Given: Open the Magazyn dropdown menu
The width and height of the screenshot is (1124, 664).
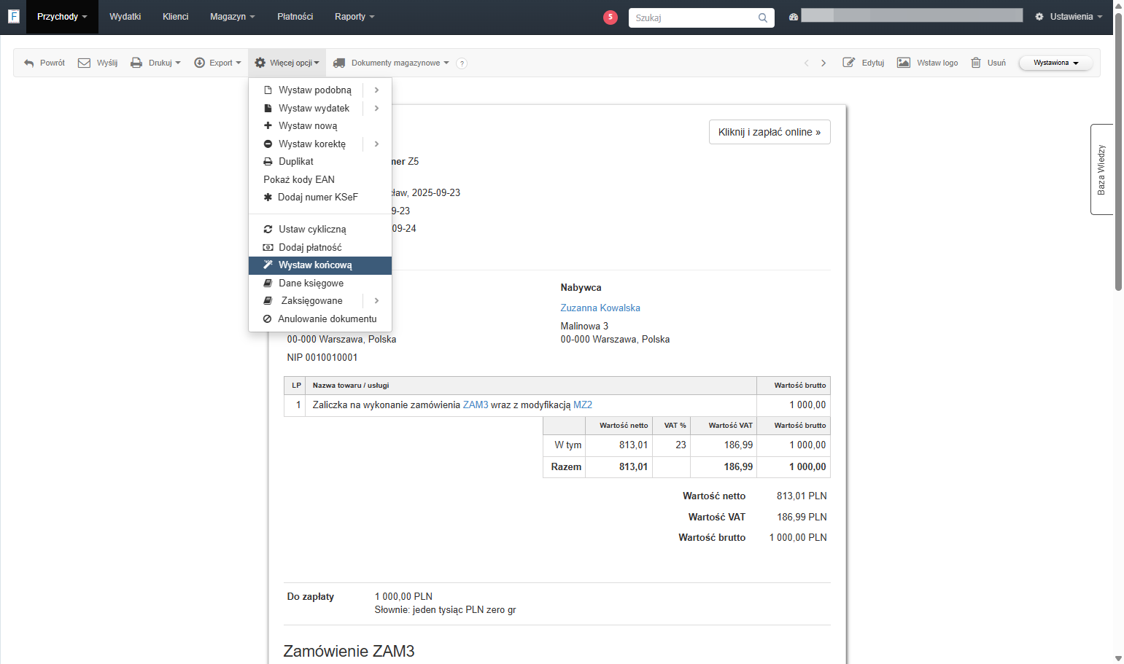Looking at the screenshot, I should [x=233, y=17].
